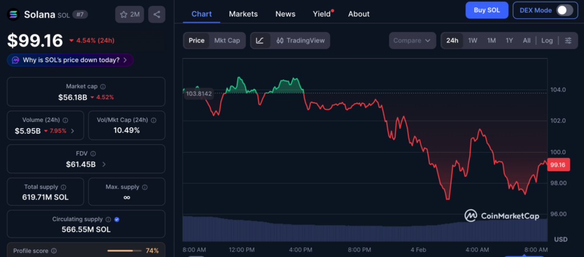
Task: Toggle the DEX Mode switch
Action: click(x=564, y=10)
